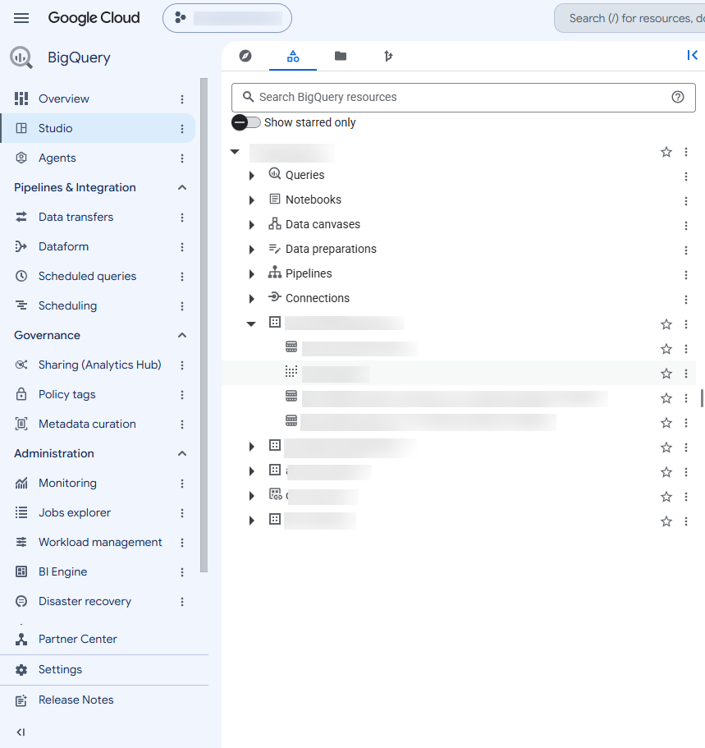This screenshot has width=705, height=748.
Task: Open Sharing (Analytics Hub)
Action: [99, 365]
